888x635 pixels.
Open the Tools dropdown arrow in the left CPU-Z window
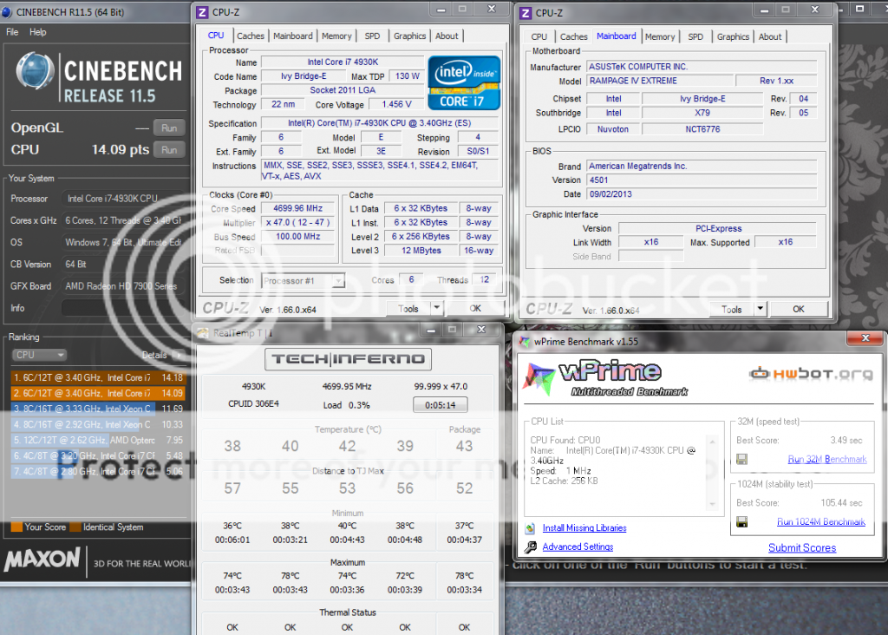pyautogui.click(x=435, y=308)
